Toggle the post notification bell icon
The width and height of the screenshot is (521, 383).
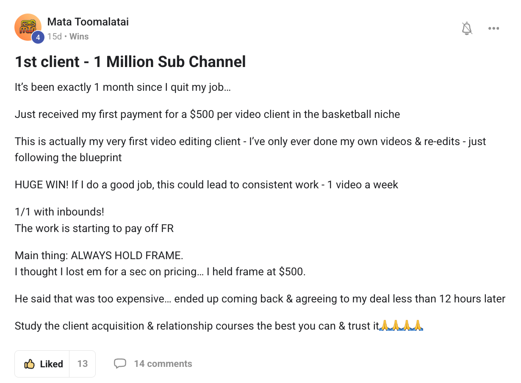tap(467, 28)
